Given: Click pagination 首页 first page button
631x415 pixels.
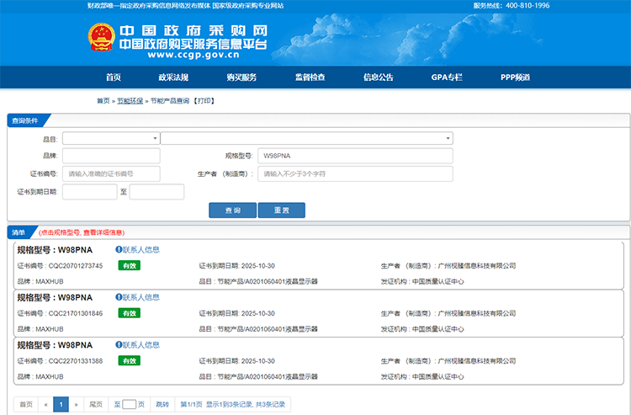Looking at the screenshot, I should tap(26, 404).
